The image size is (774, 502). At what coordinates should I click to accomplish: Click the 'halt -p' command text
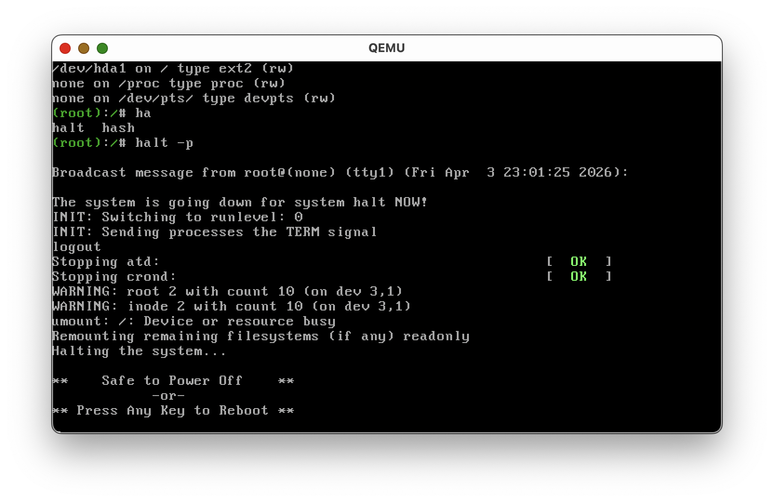164,143
